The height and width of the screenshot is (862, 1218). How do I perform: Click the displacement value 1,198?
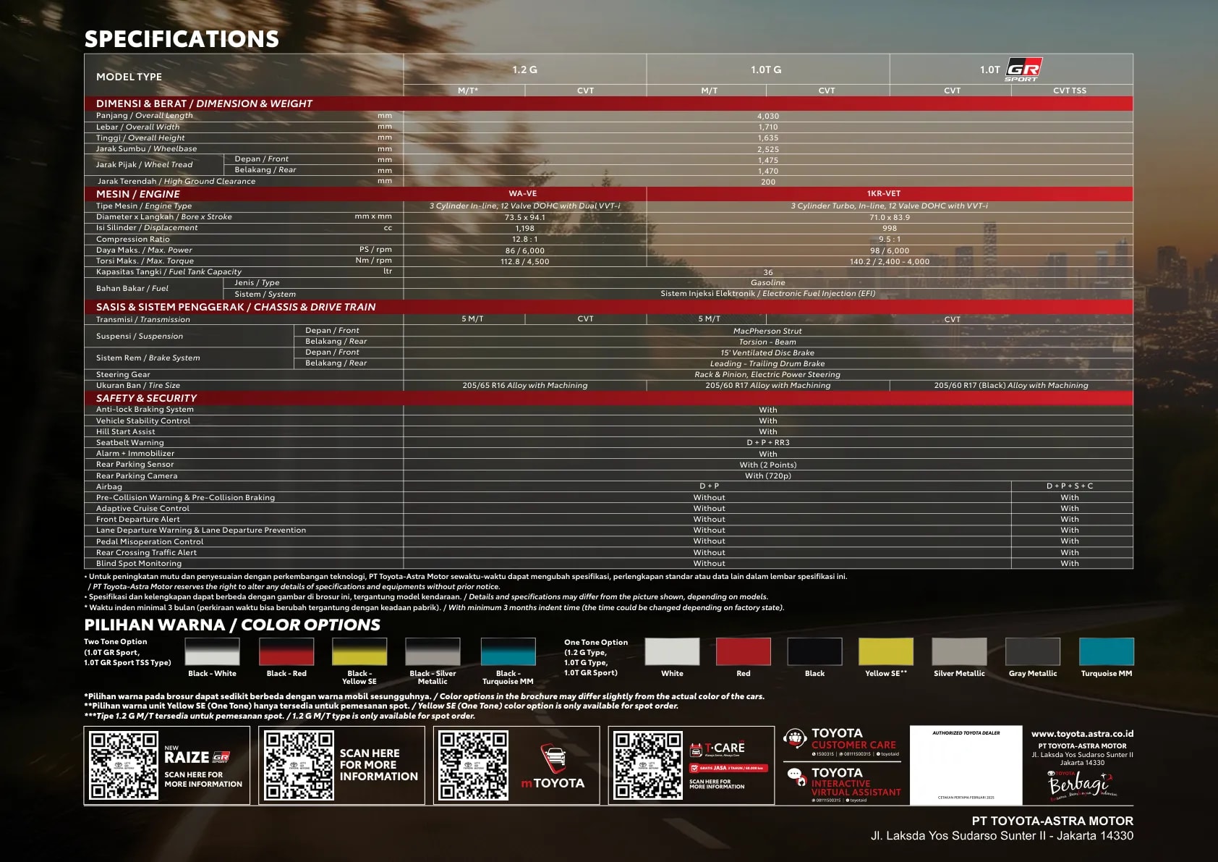[x=525, y=228]
